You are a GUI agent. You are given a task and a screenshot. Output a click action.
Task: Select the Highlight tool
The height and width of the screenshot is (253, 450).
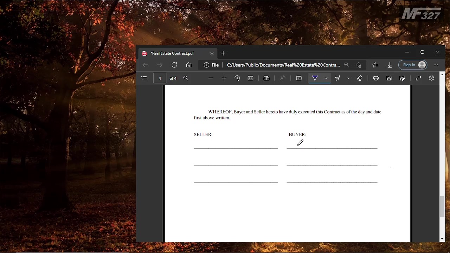(x=337, y=78)
